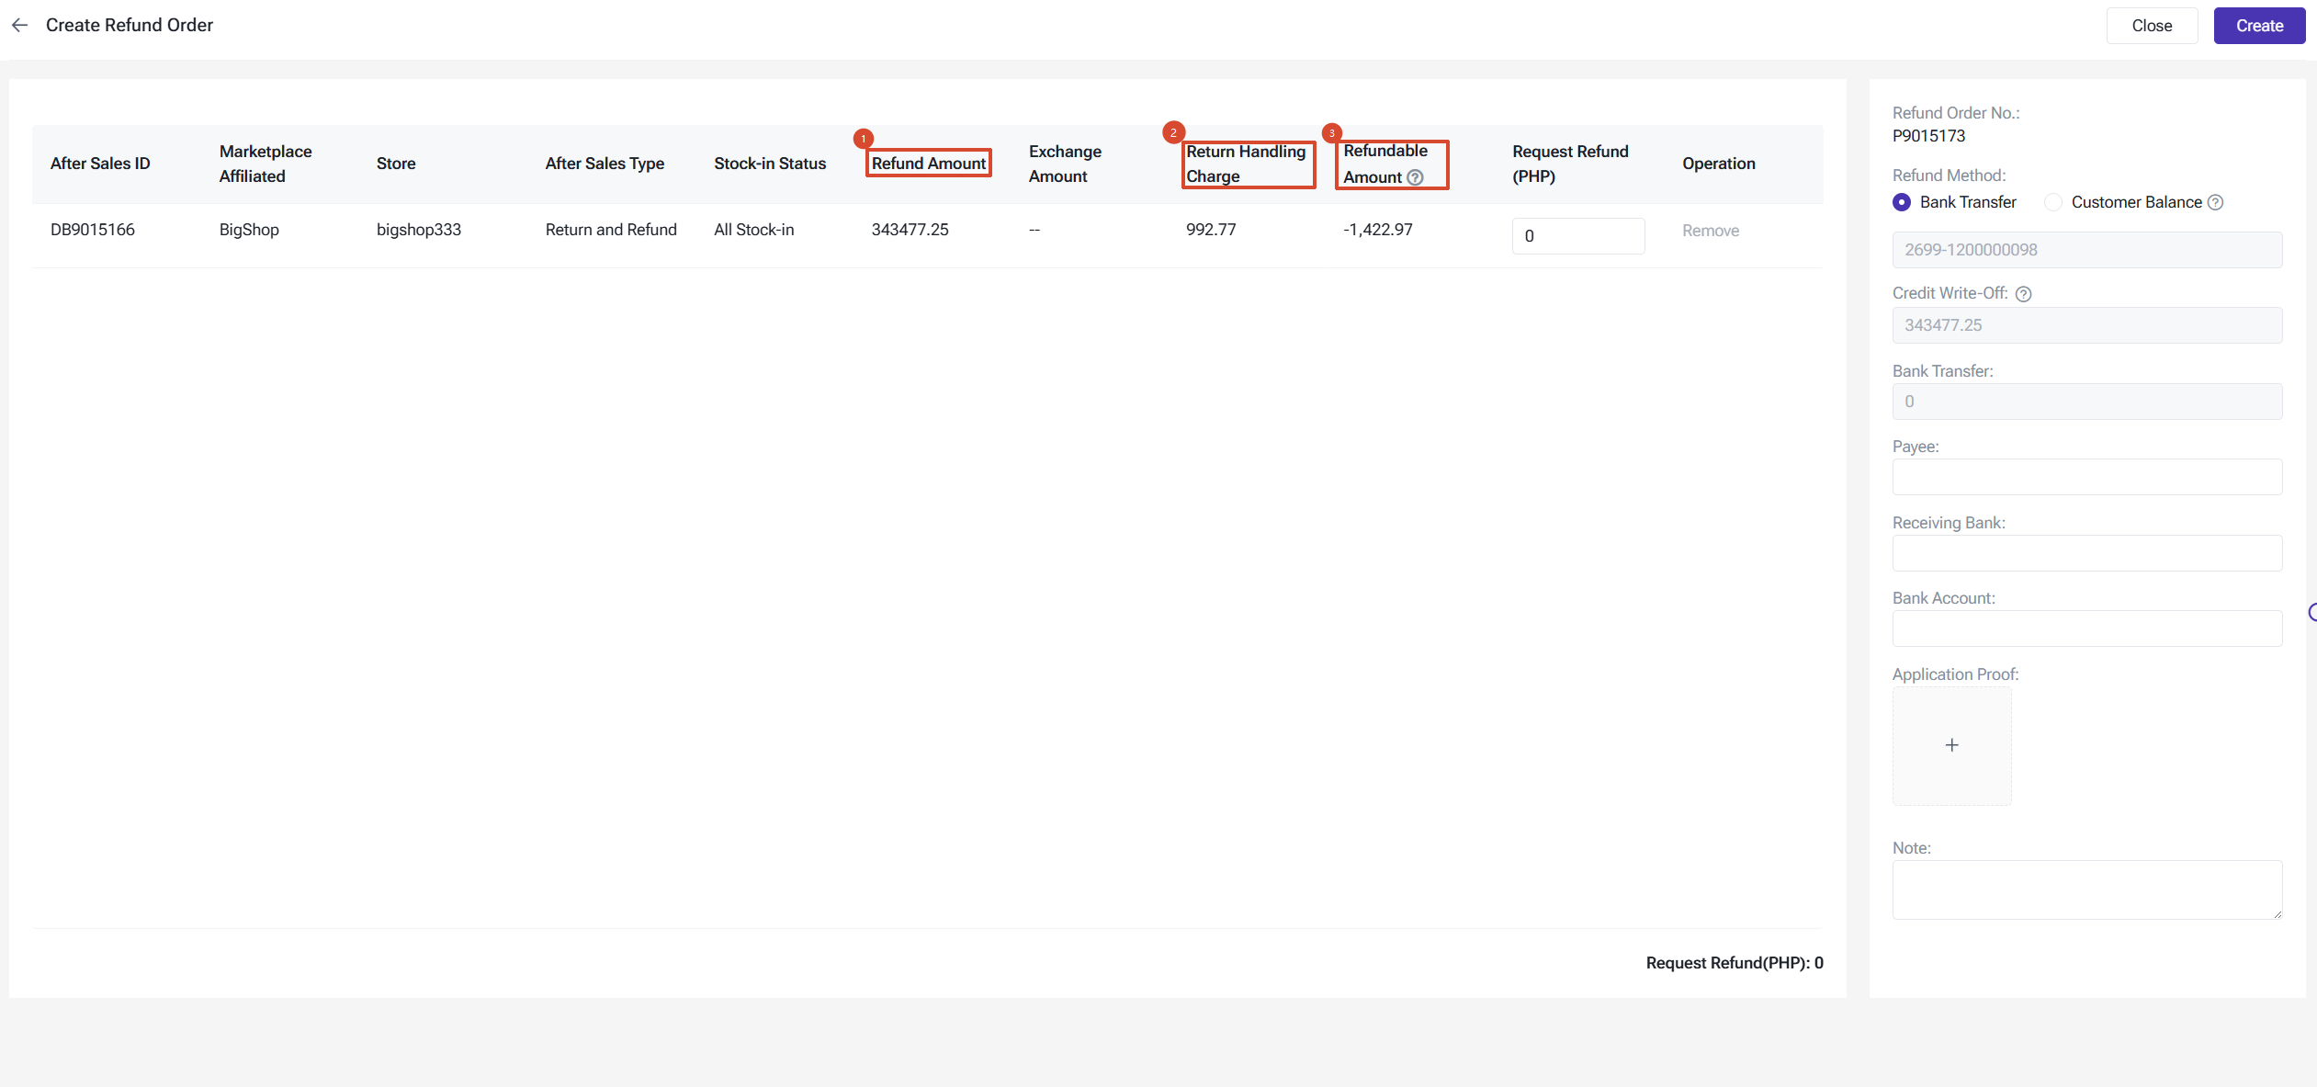Viewport: 2317px width, 1087px height.
Task: Click Credit Write-Off help icon
Action: 2023,294
